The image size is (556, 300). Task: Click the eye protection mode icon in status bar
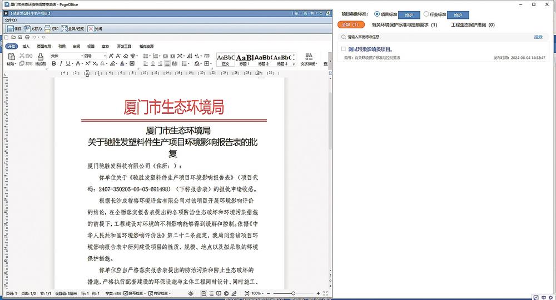point(191,293)
